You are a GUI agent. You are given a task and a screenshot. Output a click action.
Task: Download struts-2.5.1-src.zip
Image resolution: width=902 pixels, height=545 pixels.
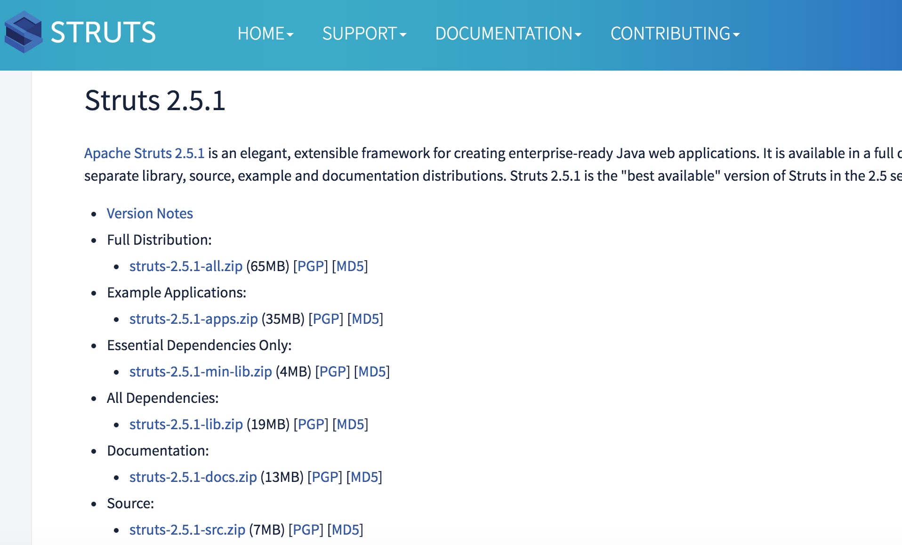click(x=187, y=529)
